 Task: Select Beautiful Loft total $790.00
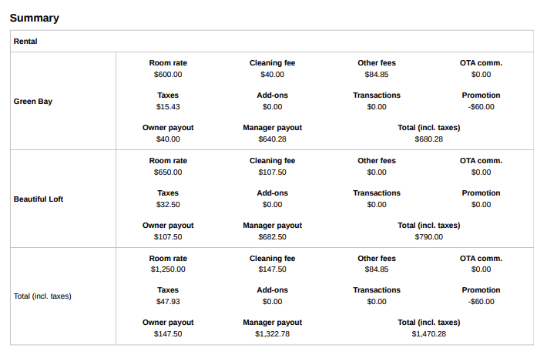pos(428,237)
